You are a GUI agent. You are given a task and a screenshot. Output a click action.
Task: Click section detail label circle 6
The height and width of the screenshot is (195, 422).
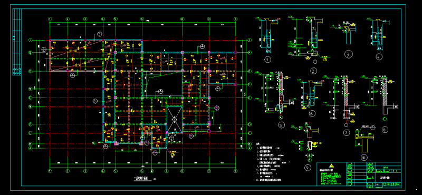[x=312, y=114]
